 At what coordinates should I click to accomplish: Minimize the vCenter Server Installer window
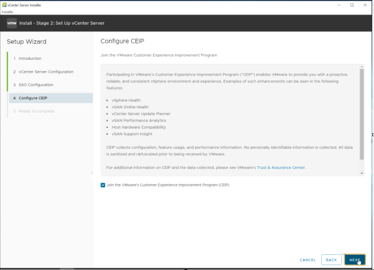coord(339,5)
